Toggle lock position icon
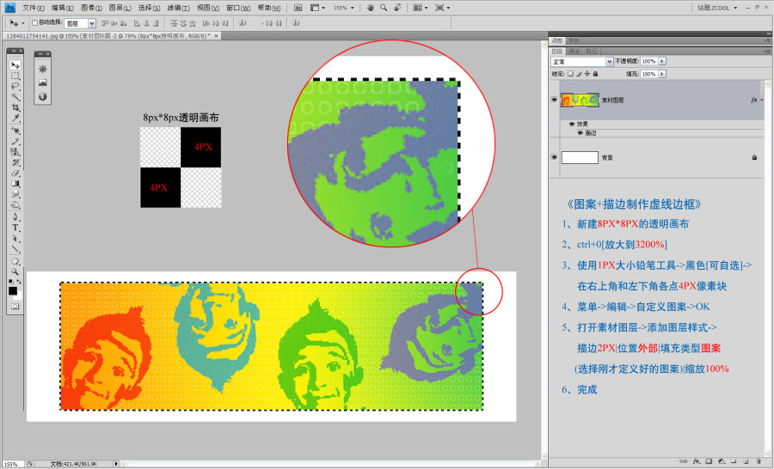This screenshot has width=774, height=469. (x=587, y=74)
